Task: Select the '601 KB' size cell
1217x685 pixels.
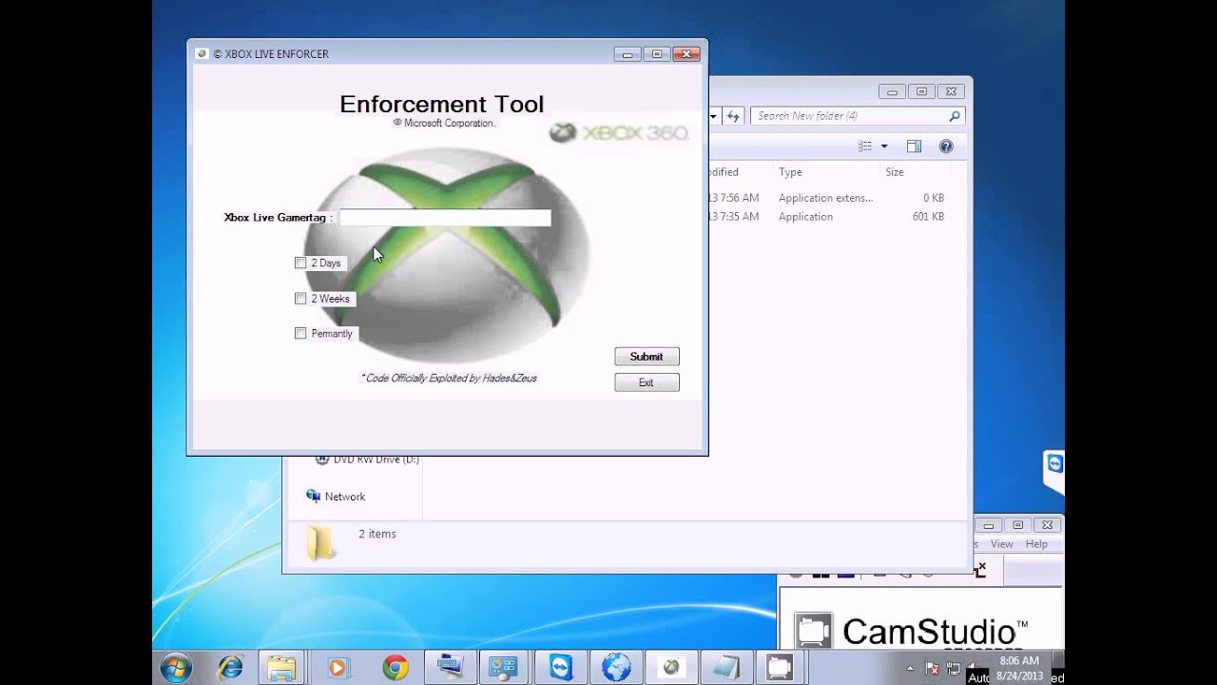Action: [928, 217]
